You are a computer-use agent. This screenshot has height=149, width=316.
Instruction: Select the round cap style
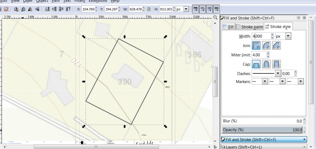click(x=266, y=64)
